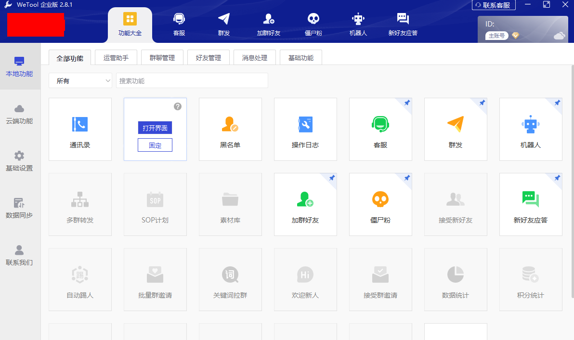
Task: Focus the 搜索功能 search field
Action: coord(192,80)
